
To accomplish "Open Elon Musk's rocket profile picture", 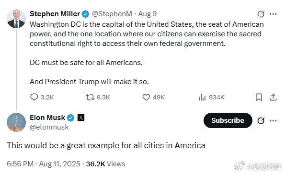I will 16,122.
